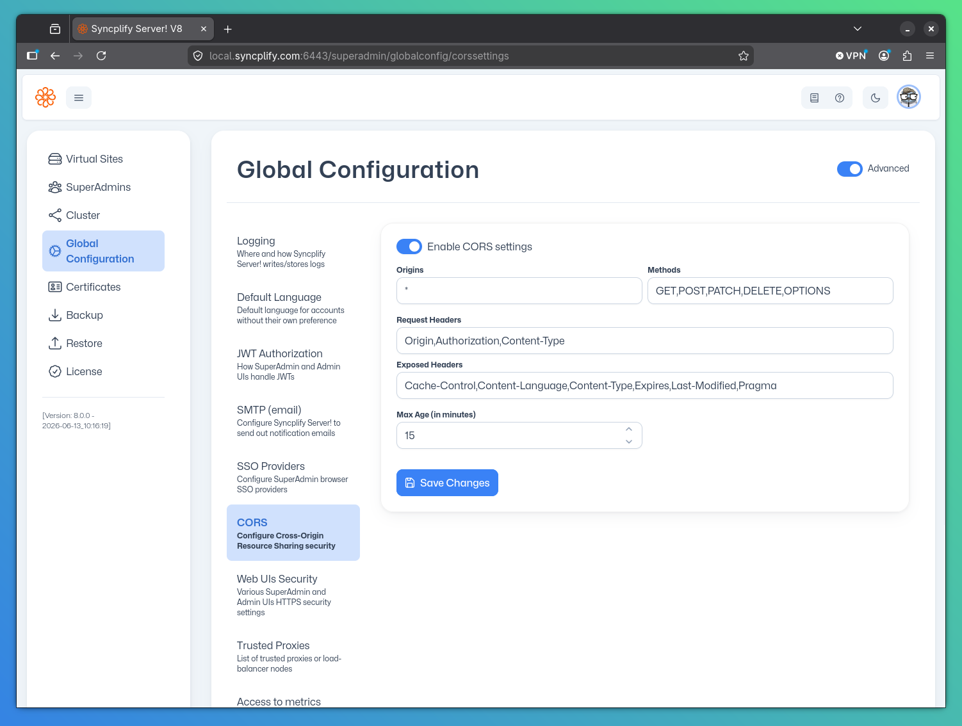962x726 pixels.
Task: Open Virtual Sites in the sidebar
Action: click(x=103, y=159)
